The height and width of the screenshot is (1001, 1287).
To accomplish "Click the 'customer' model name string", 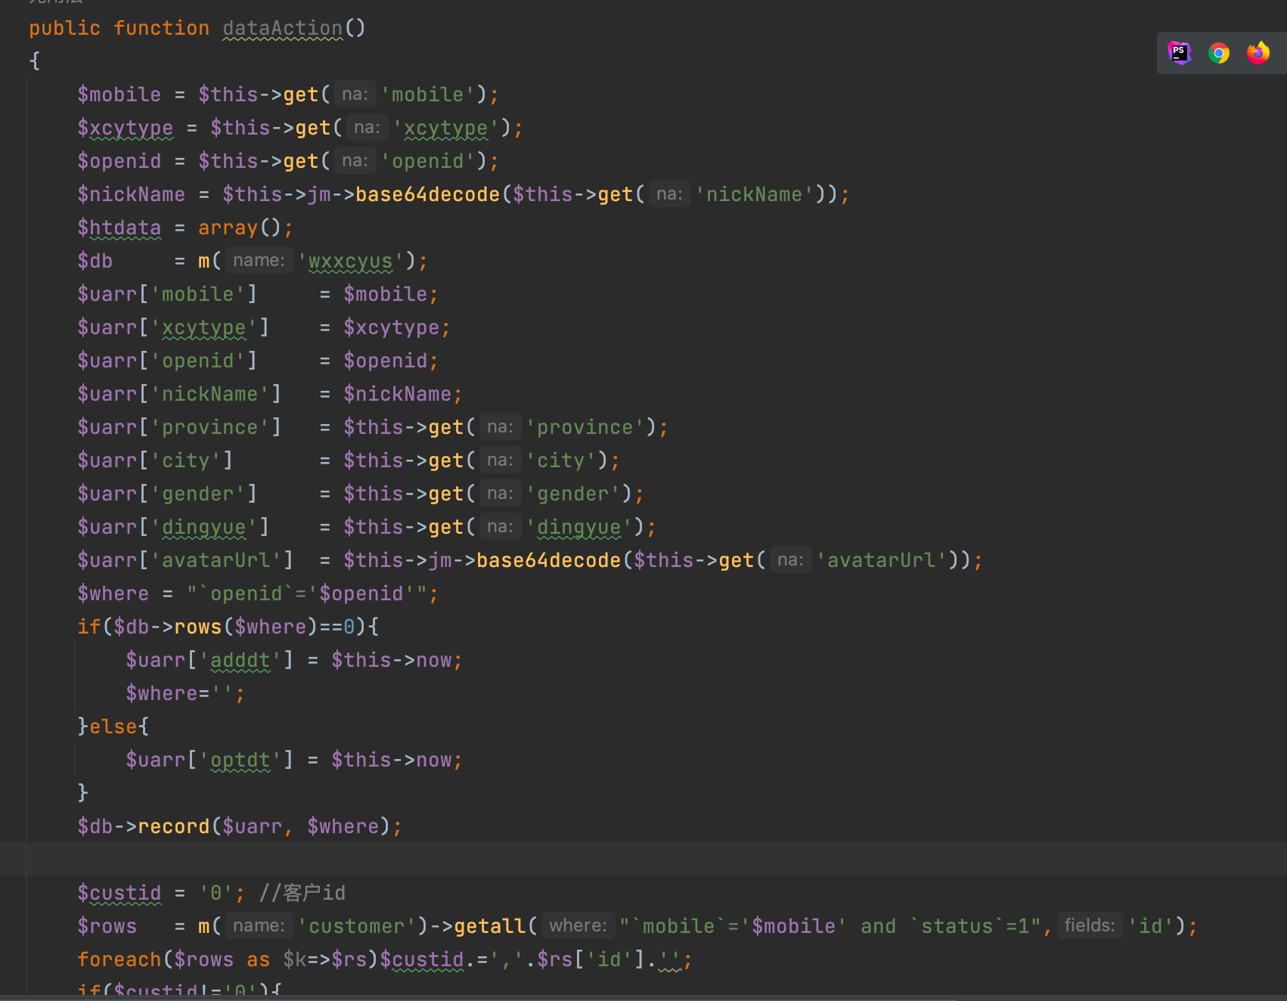I will (357, 926).
